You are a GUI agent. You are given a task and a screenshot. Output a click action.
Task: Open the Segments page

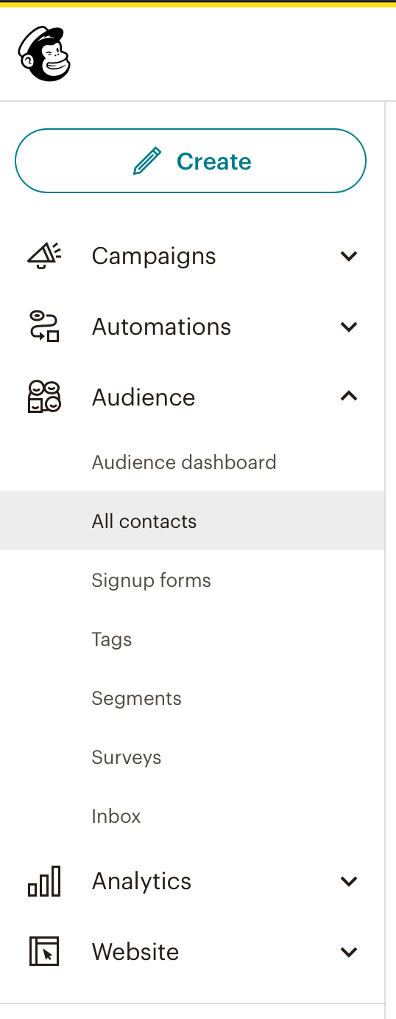pos(136,698)
